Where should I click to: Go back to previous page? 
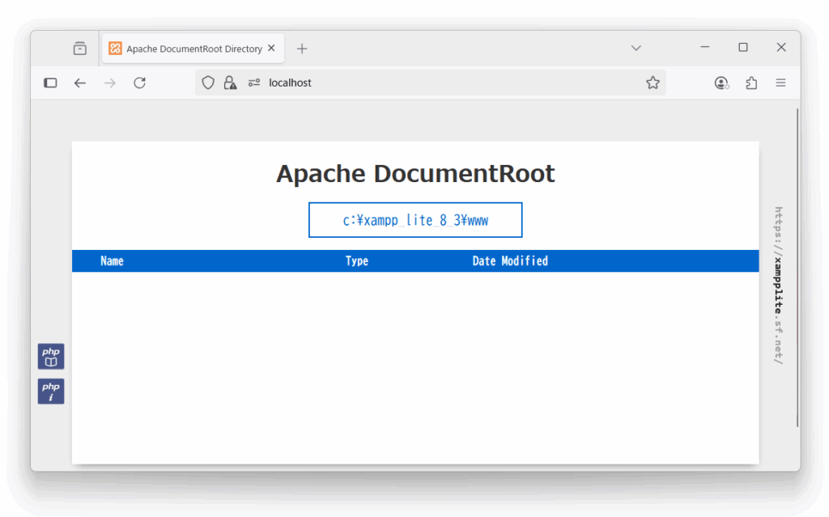80,83
